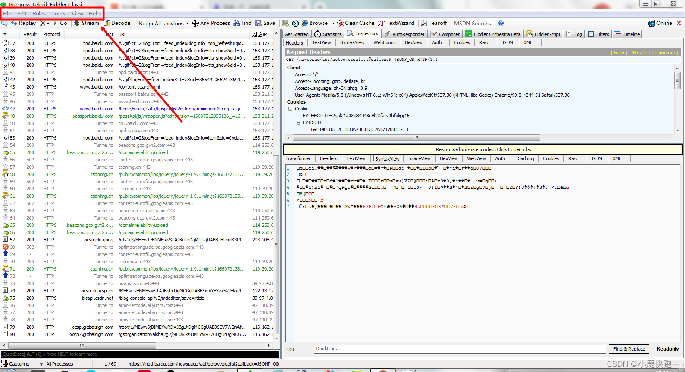Click the request headers horizontal scrollbar
The image size is (685, 372).
coord(415,137)
